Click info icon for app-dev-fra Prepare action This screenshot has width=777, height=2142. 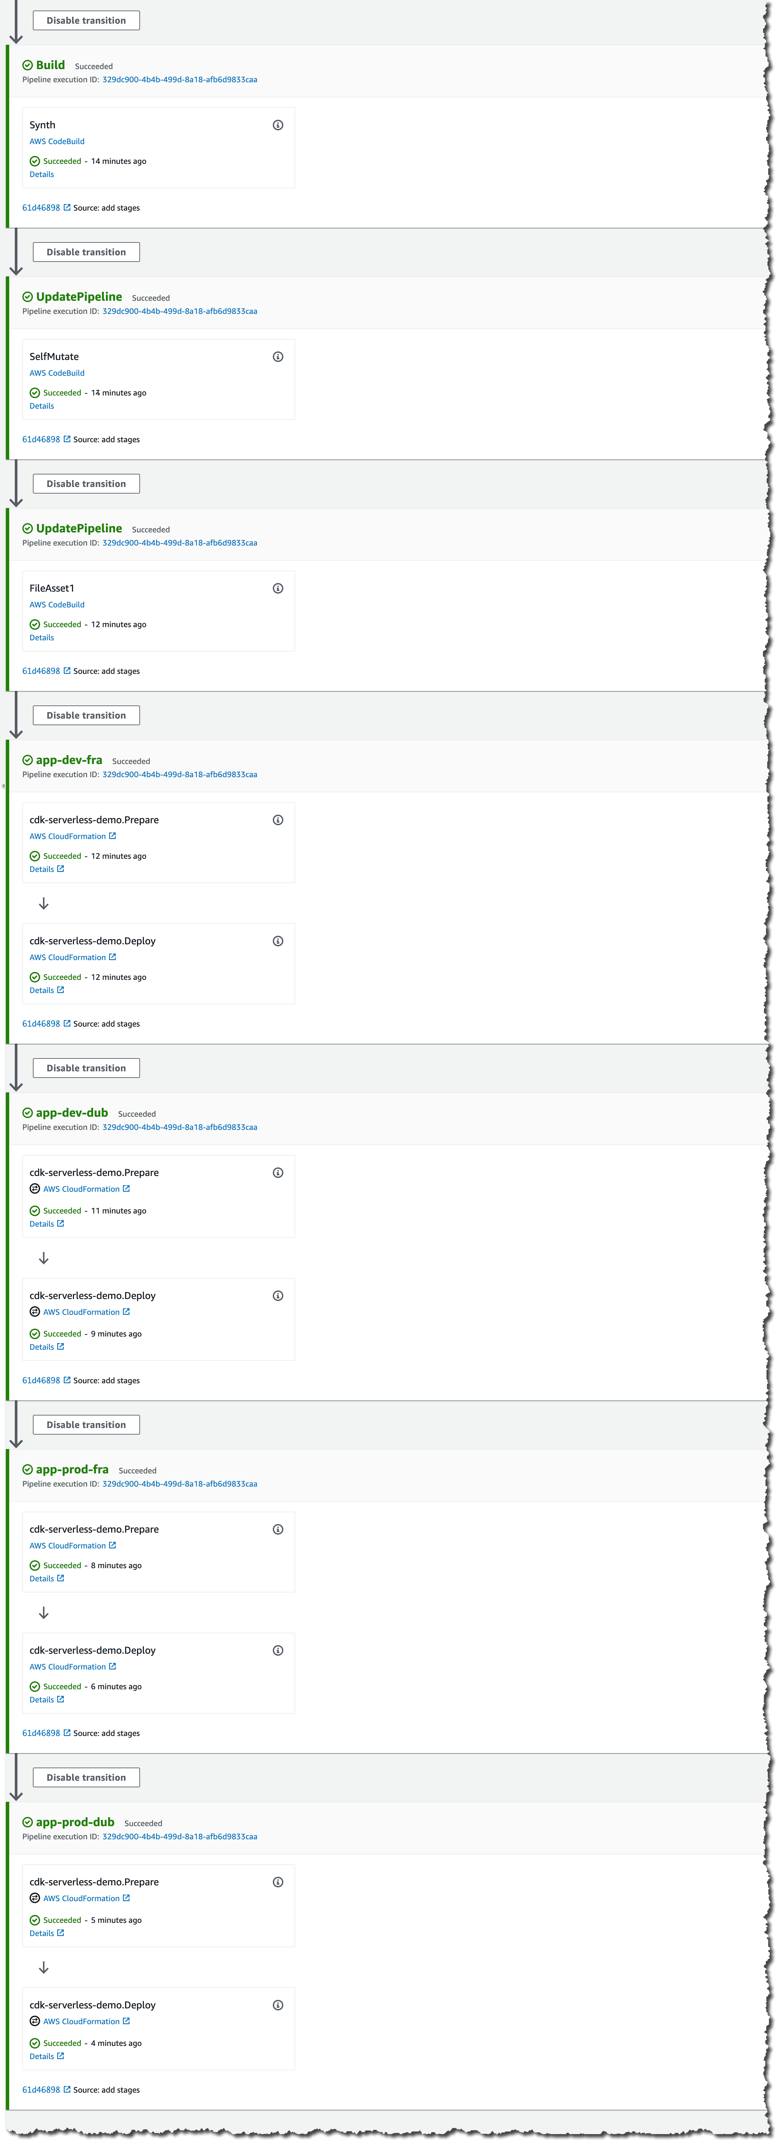pos(277,820)
